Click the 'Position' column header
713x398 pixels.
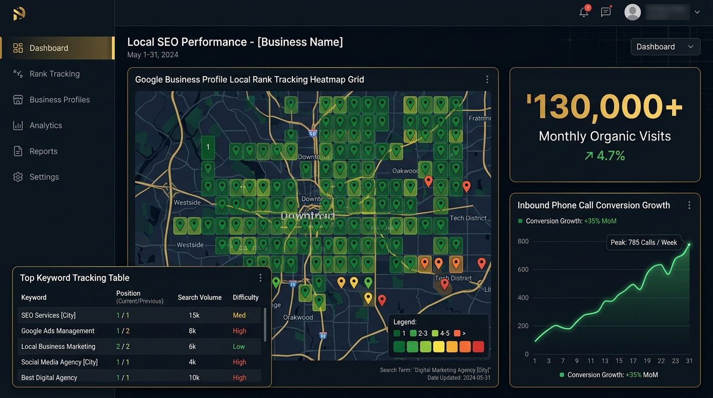coord(129,293)
